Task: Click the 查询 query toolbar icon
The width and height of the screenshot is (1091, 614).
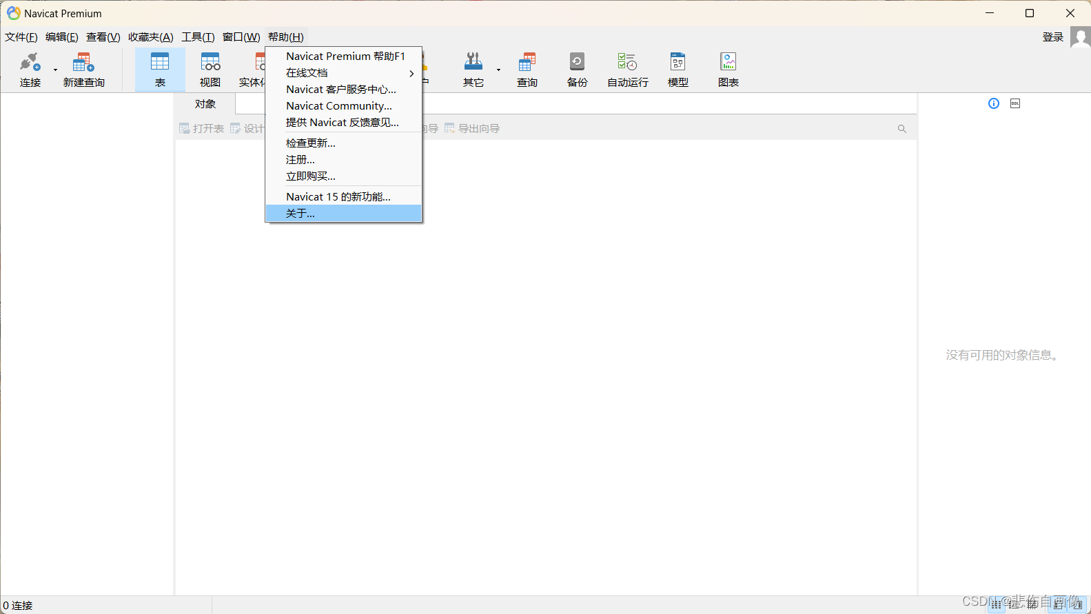Action: [527, 70]
